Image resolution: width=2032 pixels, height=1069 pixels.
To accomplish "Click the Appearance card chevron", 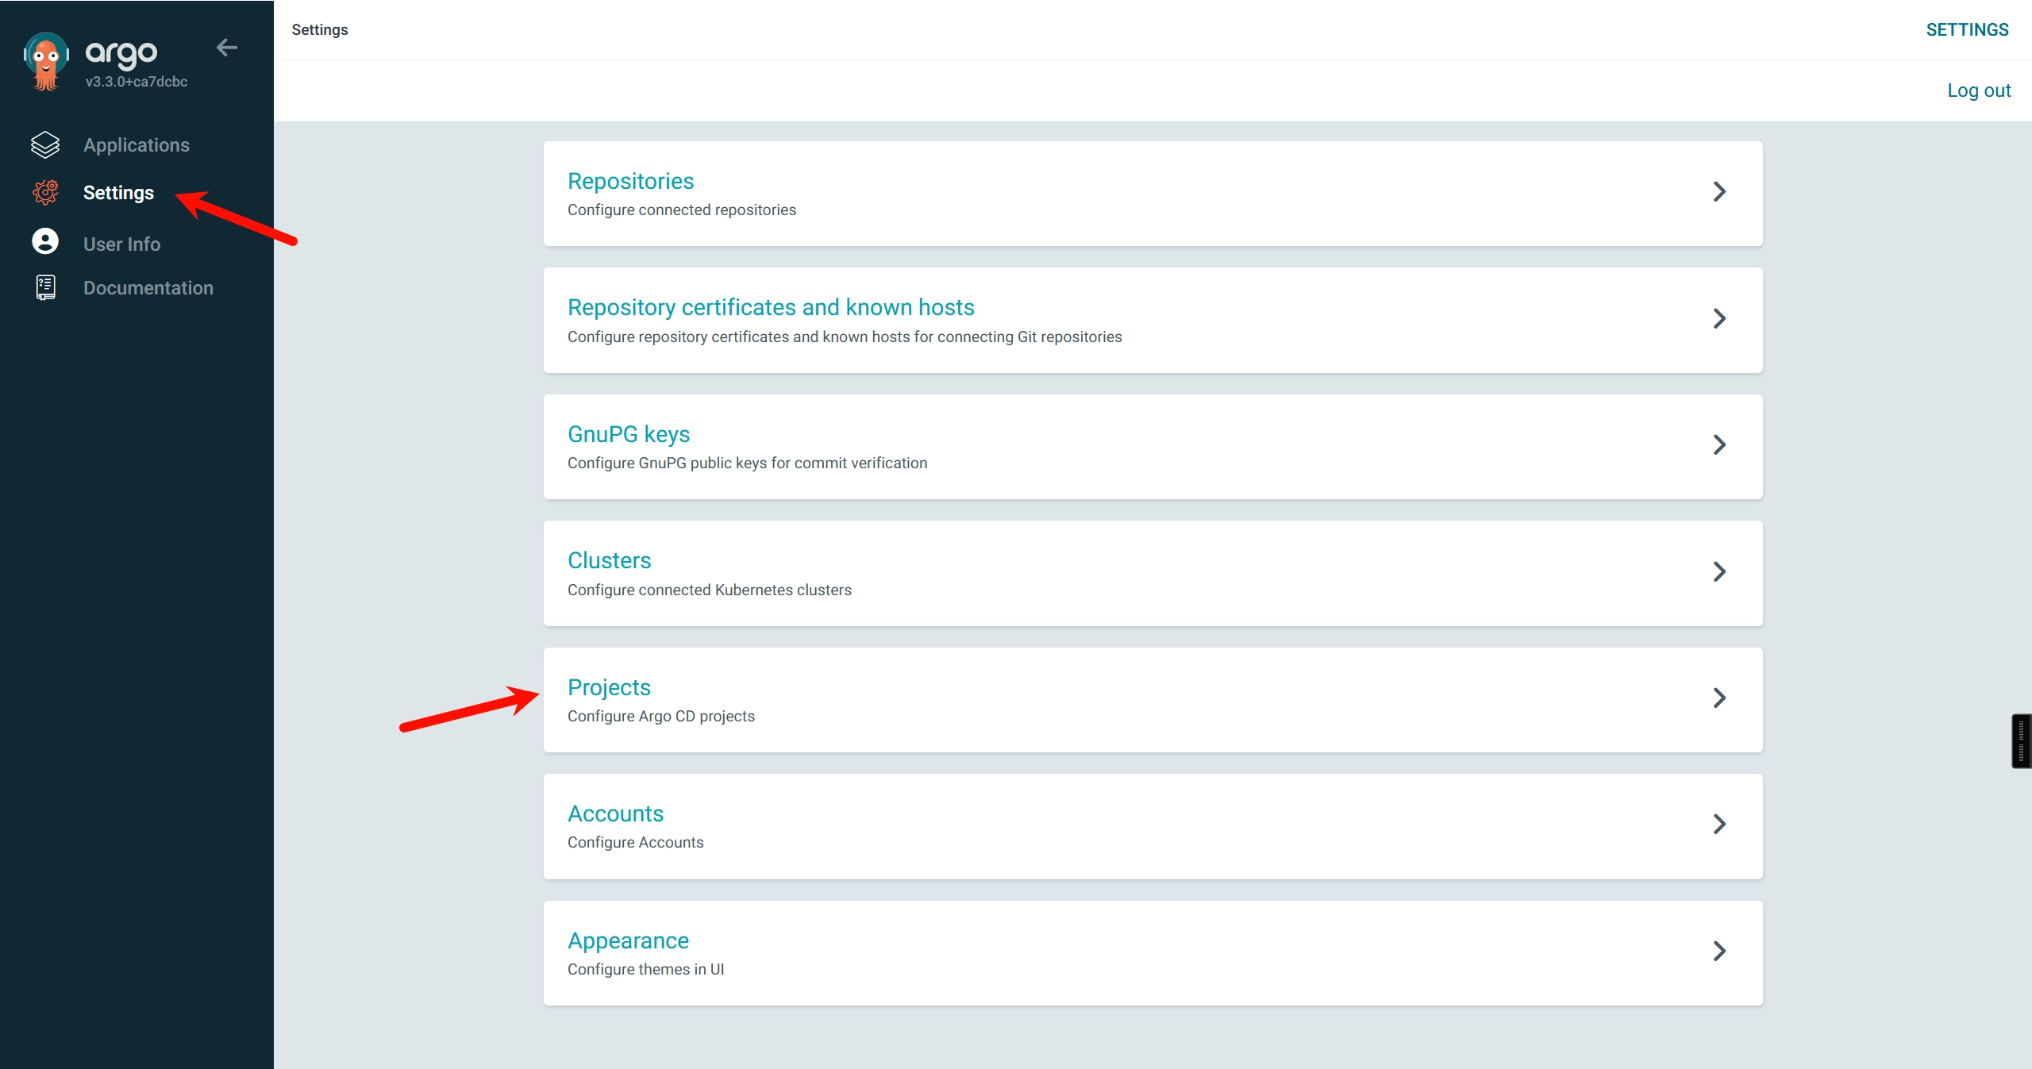I will coord(1719,951).
